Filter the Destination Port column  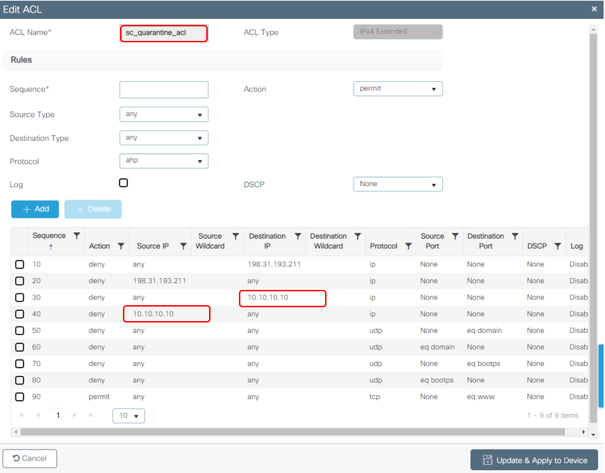coord(515,236)
